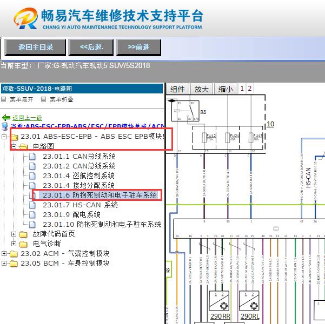Open the 23.05 BCM - 车身控制模块 label
This screenshot has width=325, height=324.
click(65, 264)
